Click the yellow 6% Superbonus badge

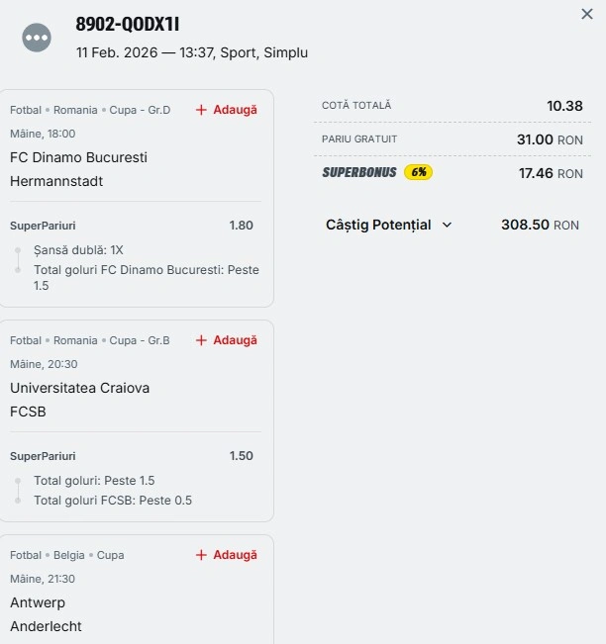418,172
